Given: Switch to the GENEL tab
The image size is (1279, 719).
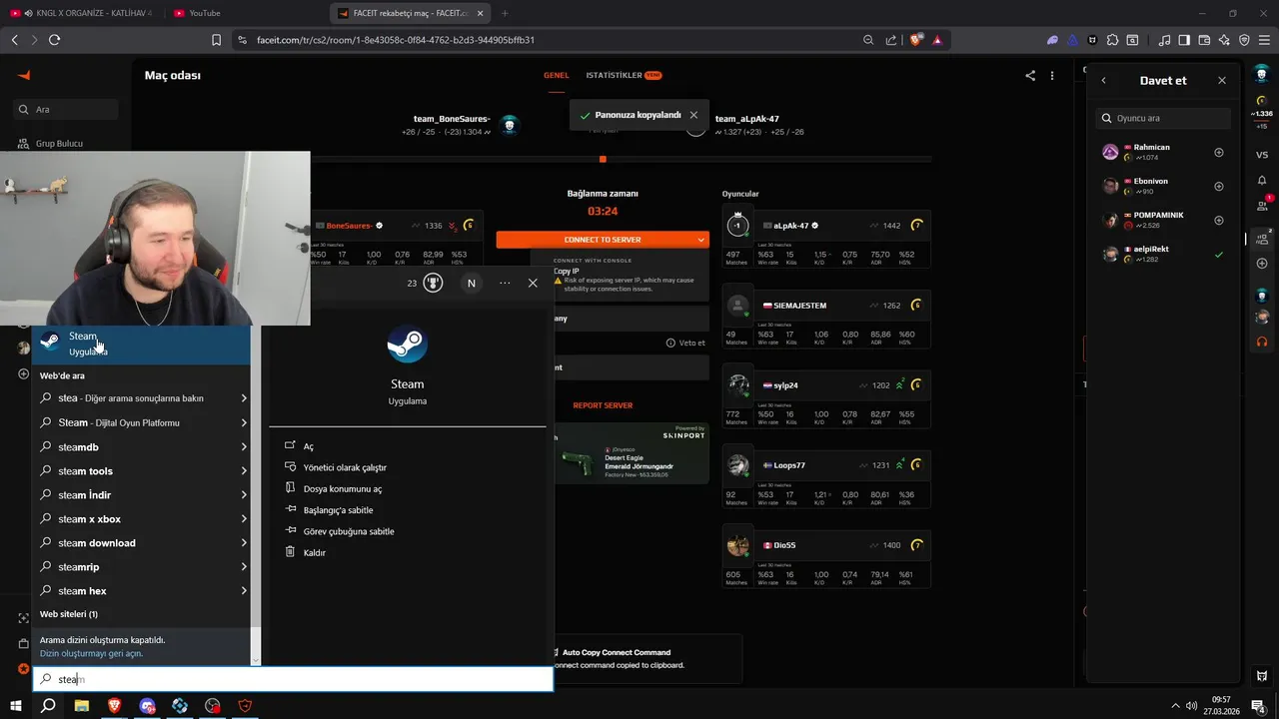Looking at the screenshot, I should pos(556,75).
